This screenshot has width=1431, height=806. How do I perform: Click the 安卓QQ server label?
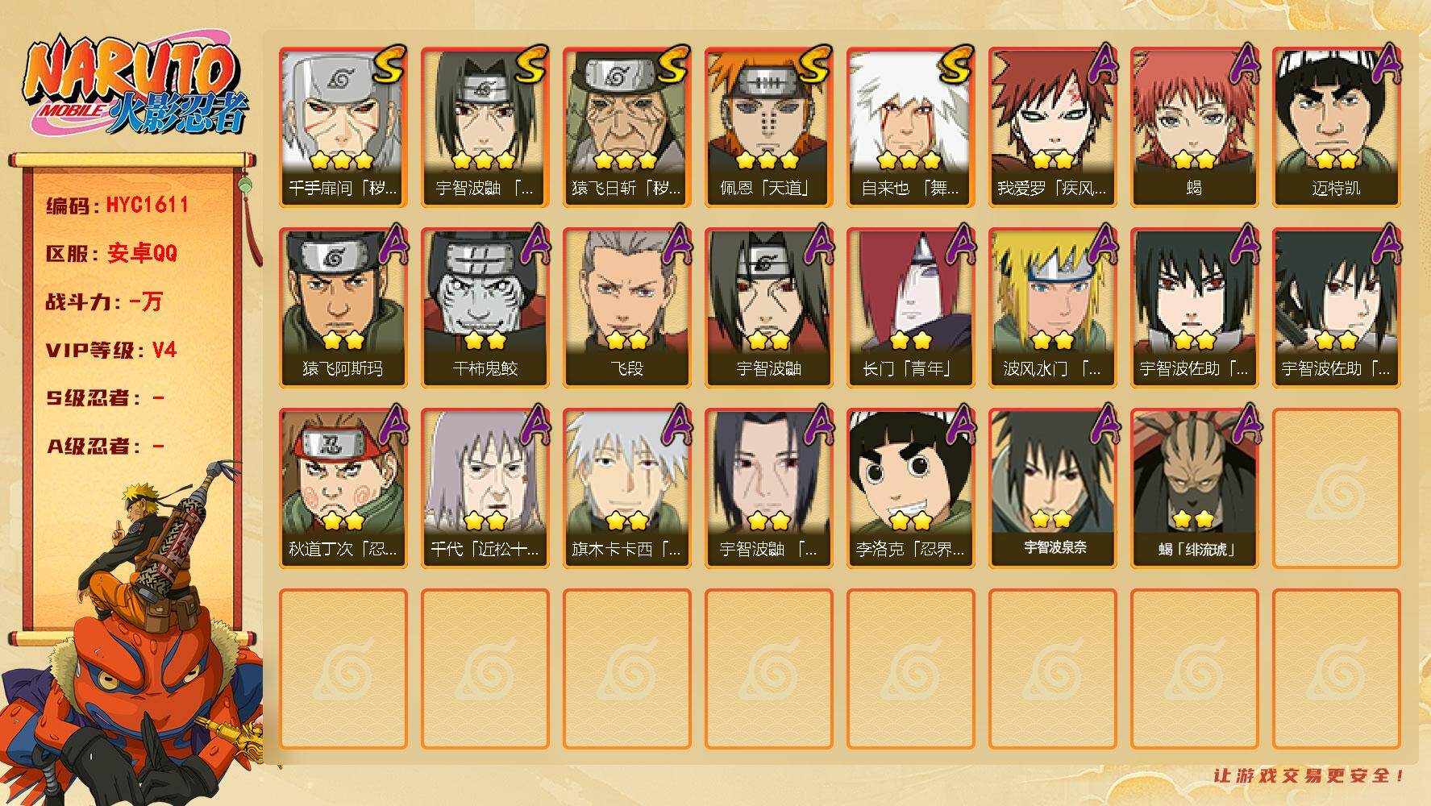point(142,253)
